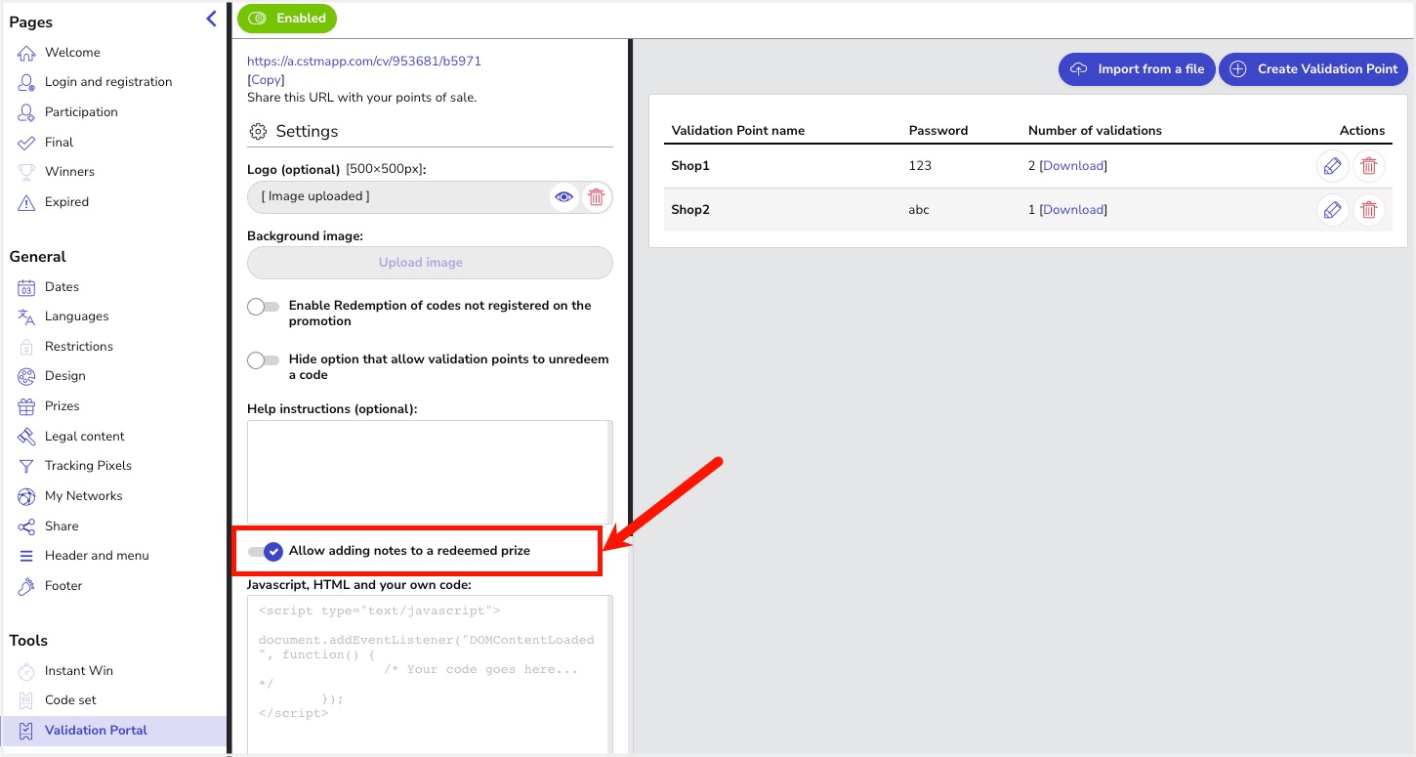
Task: Delete the Shop2 validation point
Action: [1369, 210]
